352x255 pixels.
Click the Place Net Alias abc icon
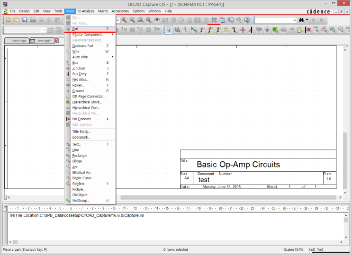pyautogui.click(x=226, y=30)
